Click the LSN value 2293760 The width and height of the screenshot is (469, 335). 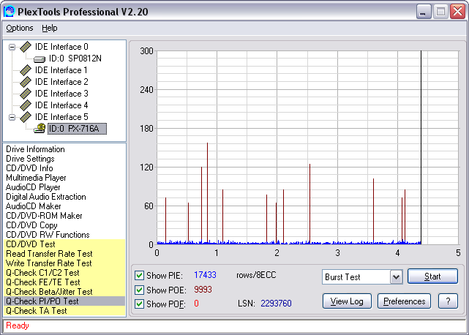pyautogui.click(x=276, y=304)
